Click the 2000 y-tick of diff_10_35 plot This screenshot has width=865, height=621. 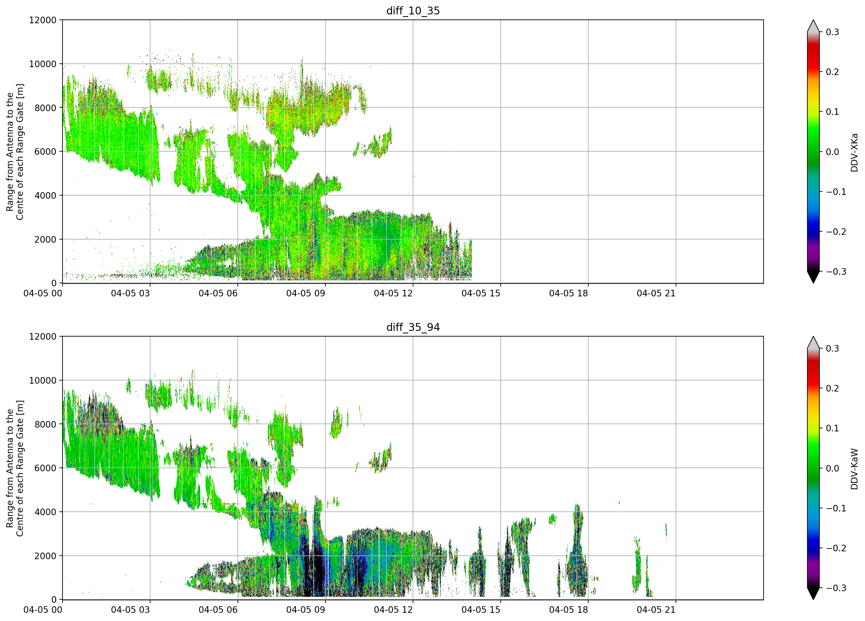(45, 240)
